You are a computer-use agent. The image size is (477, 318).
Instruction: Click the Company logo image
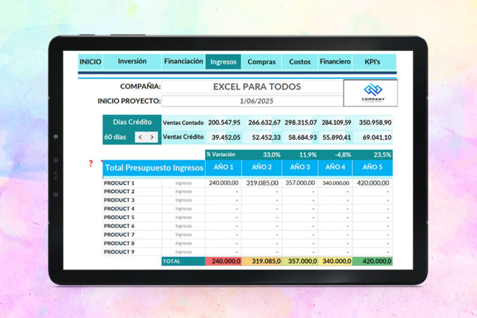click(x=370, y=93)
